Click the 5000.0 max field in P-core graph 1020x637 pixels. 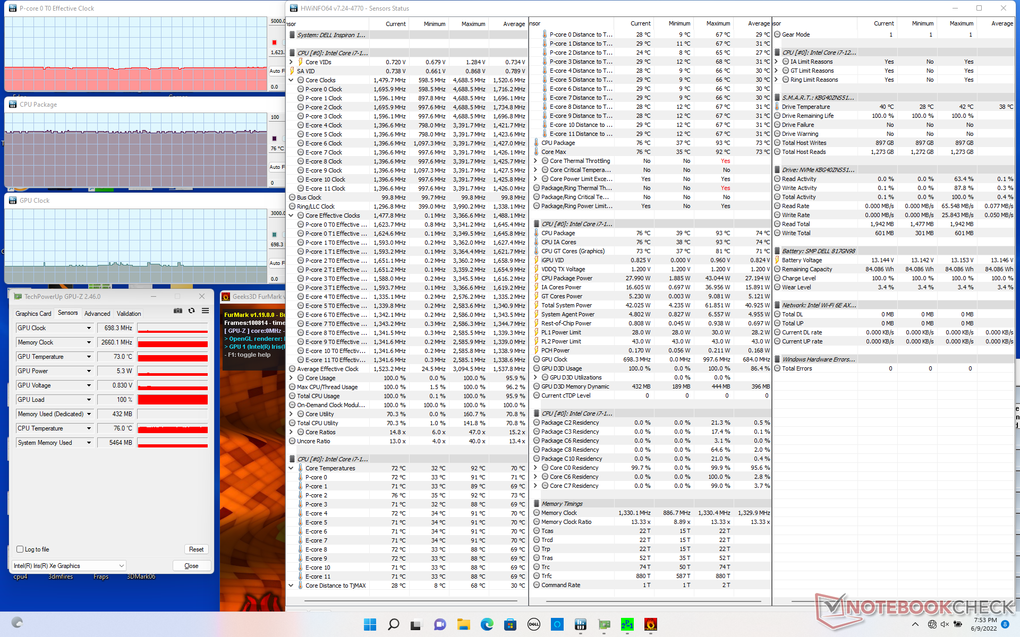tap(277, 21)
